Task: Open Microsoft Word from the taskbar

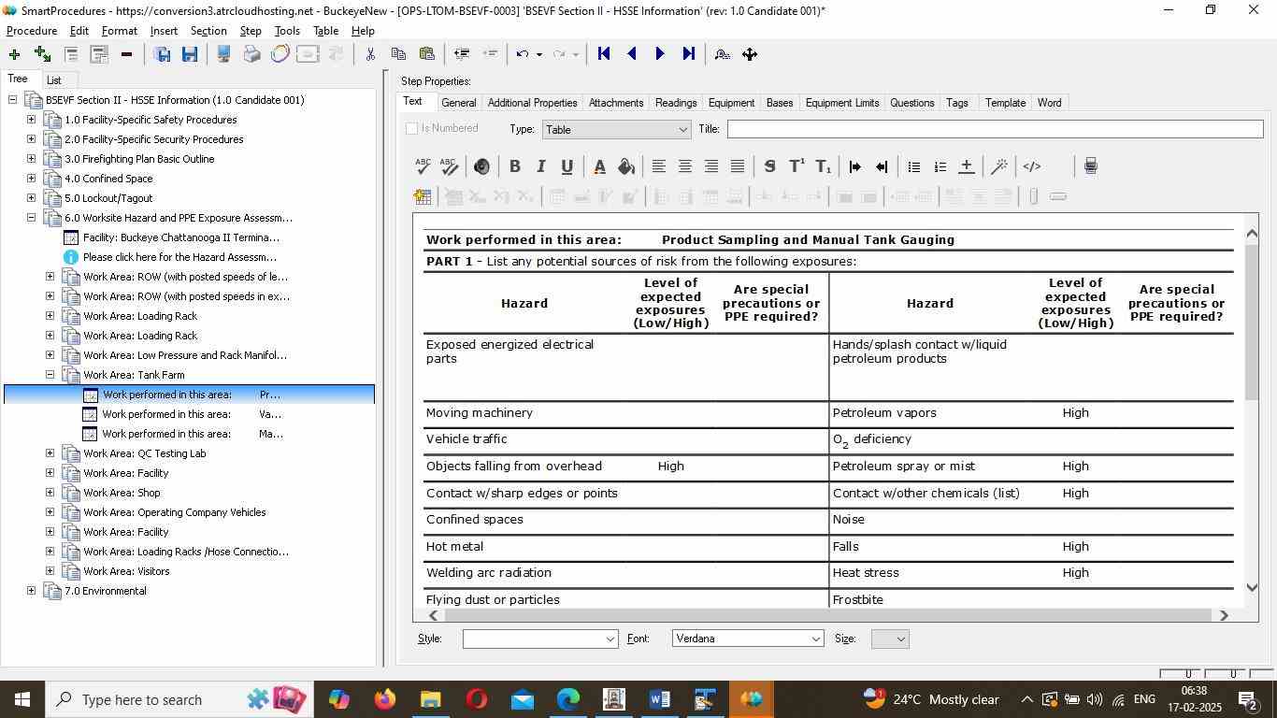Action: tap(659, 699)
